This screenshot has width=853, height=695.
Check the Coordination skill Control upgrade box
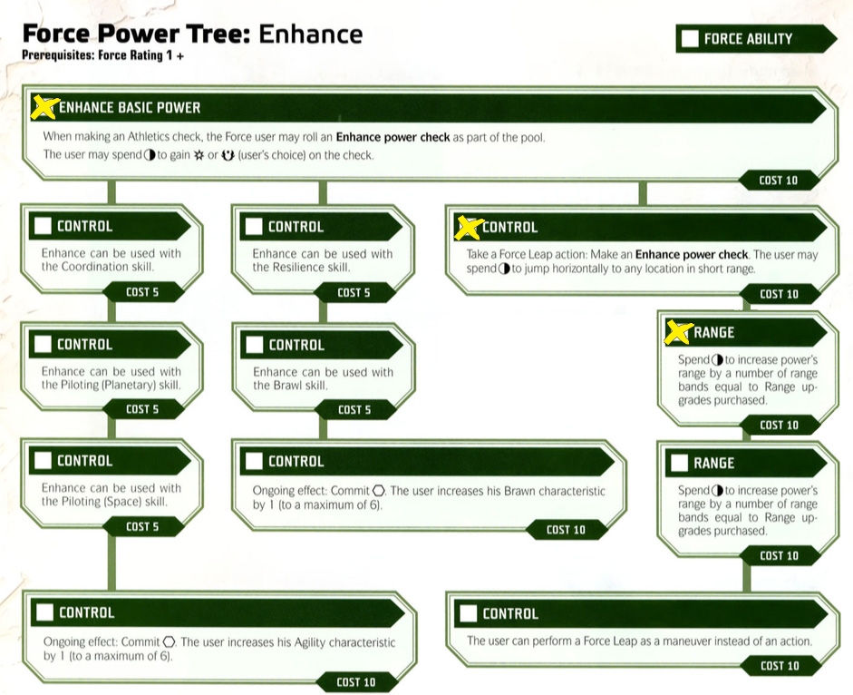point(41,226)
